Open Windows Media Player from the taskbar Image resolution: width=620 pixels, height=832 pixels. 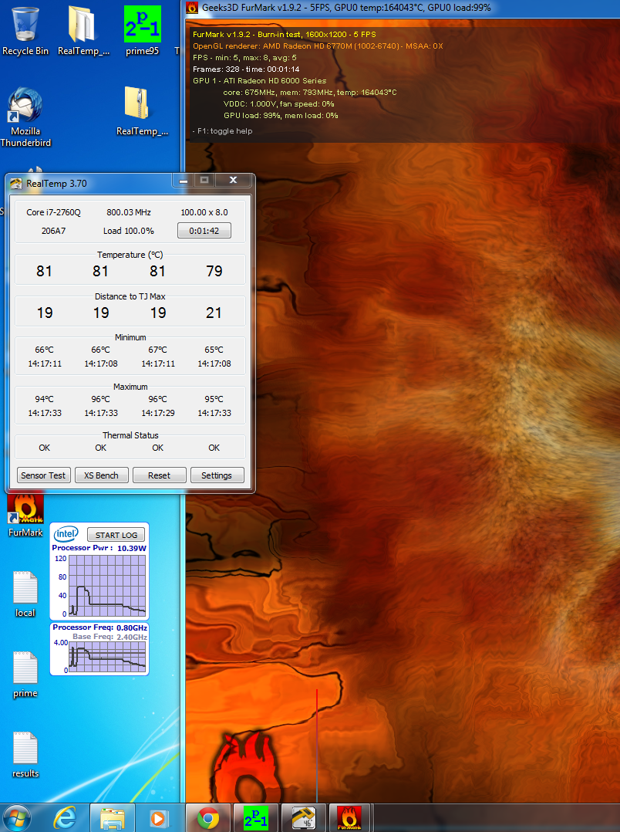pos(157,817)
